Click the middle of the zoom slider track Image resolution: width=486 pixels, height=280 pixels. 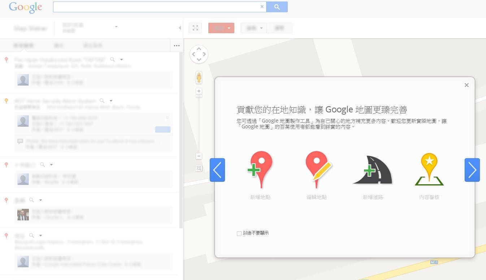(199, 125)
